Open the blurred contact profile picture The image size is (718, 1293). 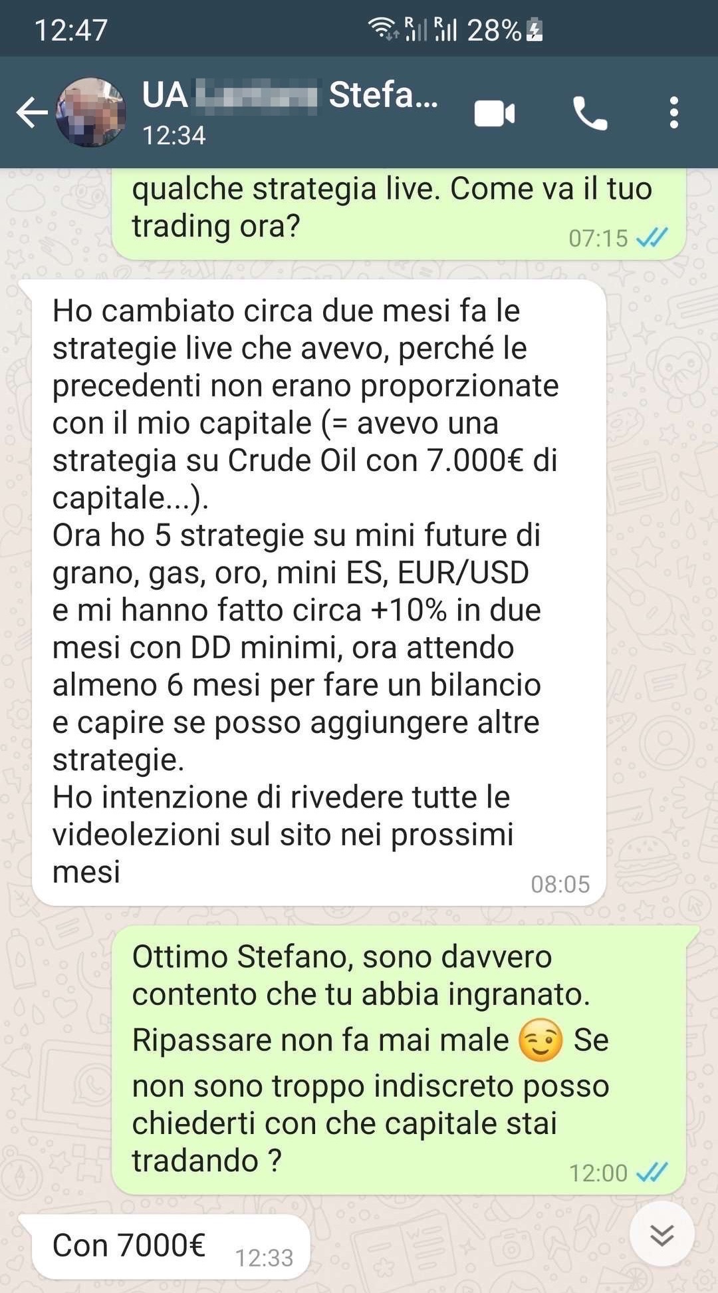(90, 112)
